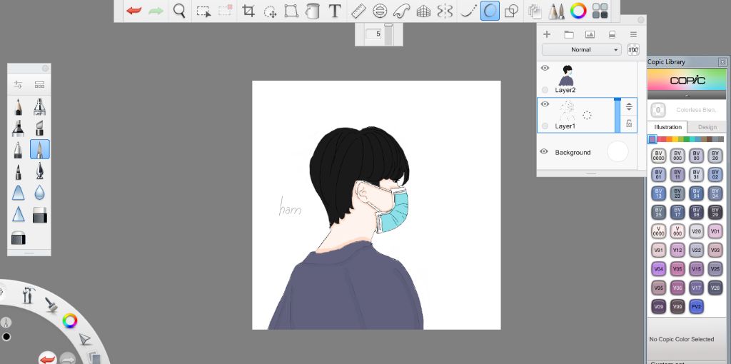Click the Colorless Blender Copic button
The image size is (731, 364).
657,111
